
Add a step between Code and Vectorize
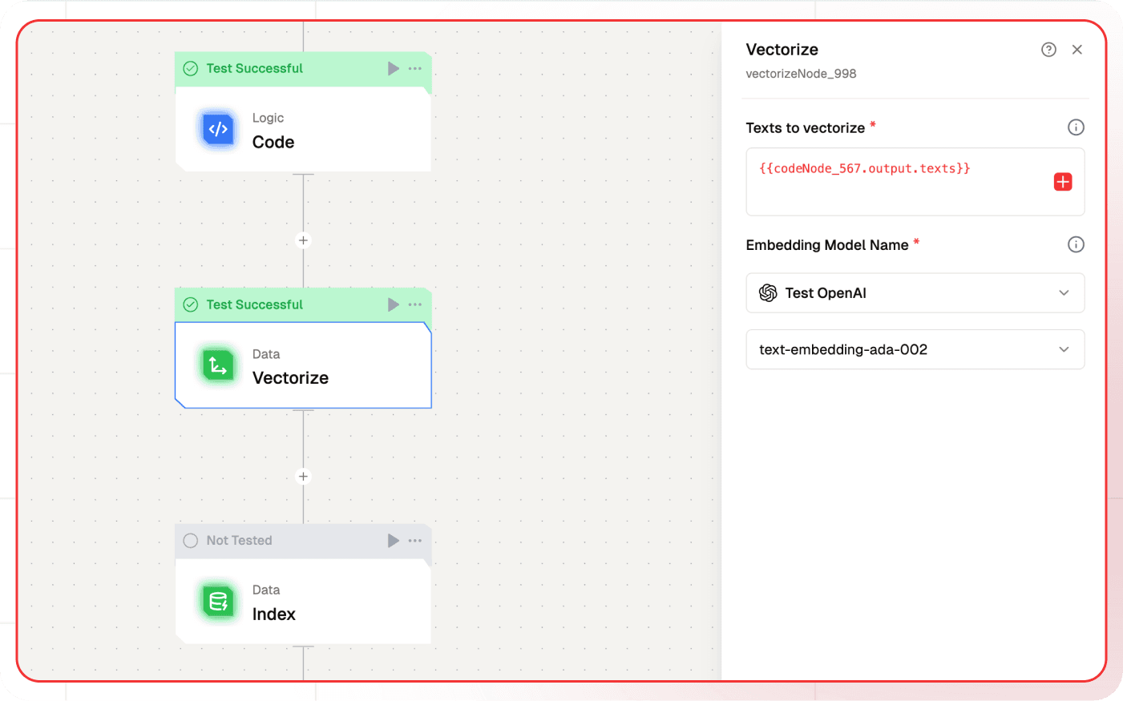click(x=303, y=240)
